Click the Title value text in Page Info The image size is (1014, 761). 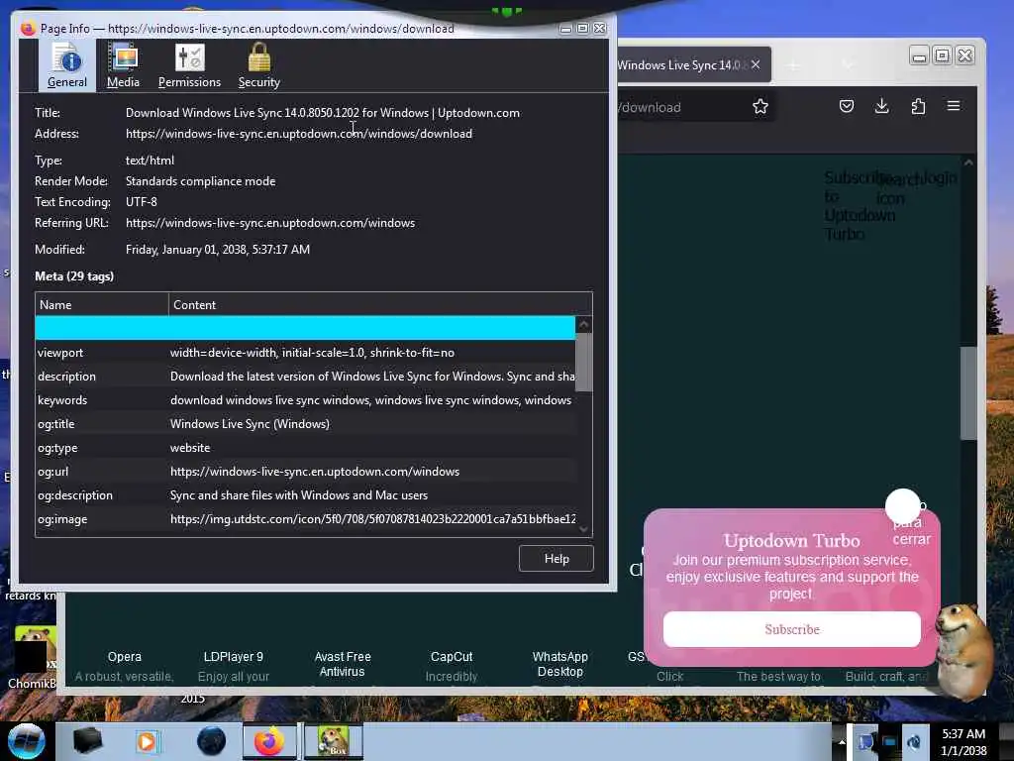tap(322, 113)
